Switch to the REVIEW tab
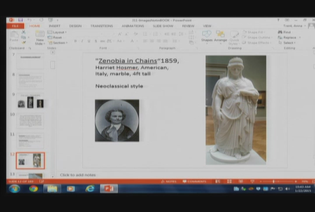This screenshot has height=212, width=315. point(188,26)
